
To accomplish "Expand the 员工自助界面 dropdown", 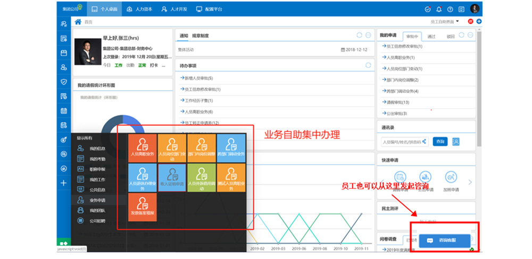I will pos(445,22).
